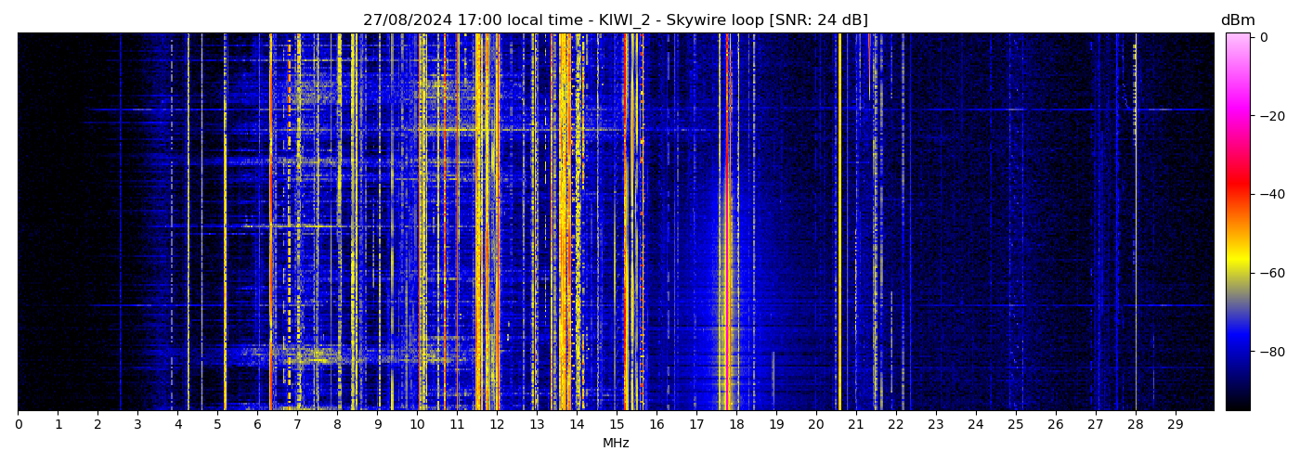Select the 0 dBm colorbar tick label
1300x464 pixels.
coord(1264,37)
